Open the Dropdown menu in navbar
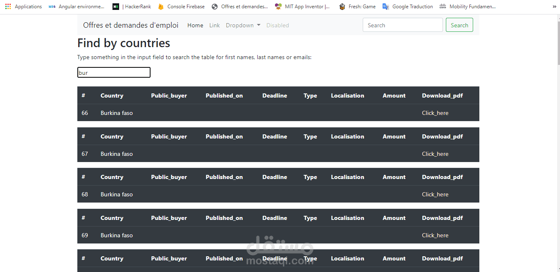This screenshot has width=560, height=272. tap(243, 25)
